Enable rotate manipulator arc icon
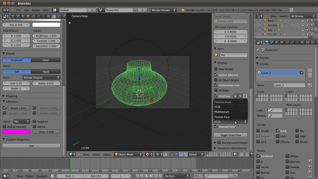The image size is (318, 179). click(x=181, y=154)
